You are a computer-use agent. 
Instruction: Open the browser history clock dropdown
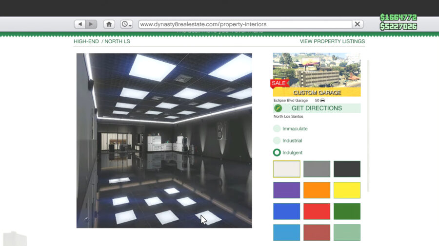click(x=126, y=24)
